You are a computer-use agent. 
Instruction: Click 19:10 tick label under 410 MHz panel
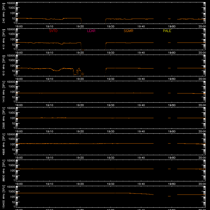pos(49,53)
